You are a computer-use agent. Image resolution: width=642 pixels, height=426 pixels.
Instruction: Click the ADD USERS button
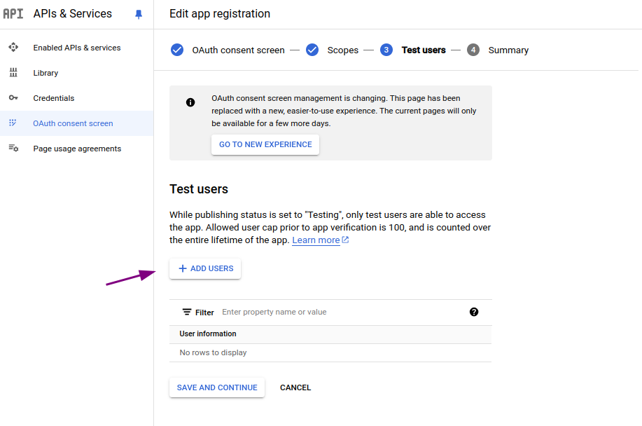point(204,268)
